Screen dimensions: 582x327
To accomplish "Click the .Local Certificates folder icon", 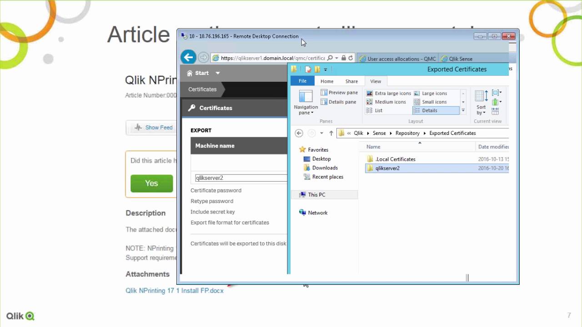I will pyautogui.click(x=370, y=159).
